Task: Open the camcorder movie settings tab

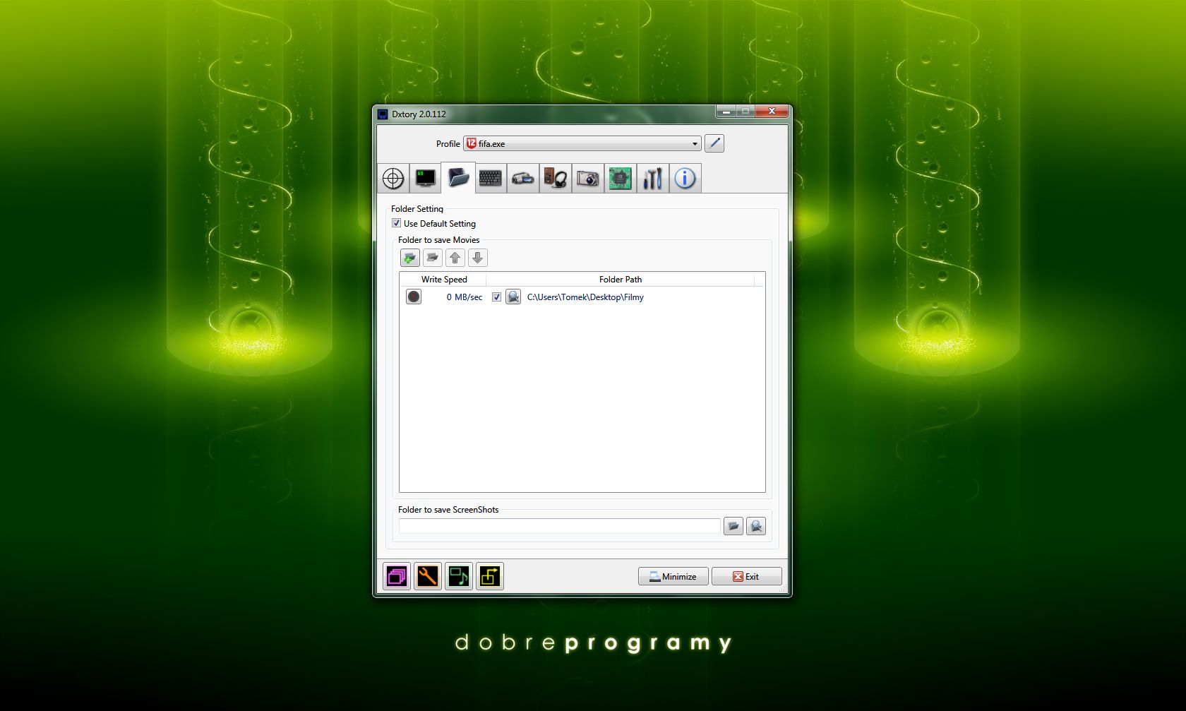Action: [522, 178]
